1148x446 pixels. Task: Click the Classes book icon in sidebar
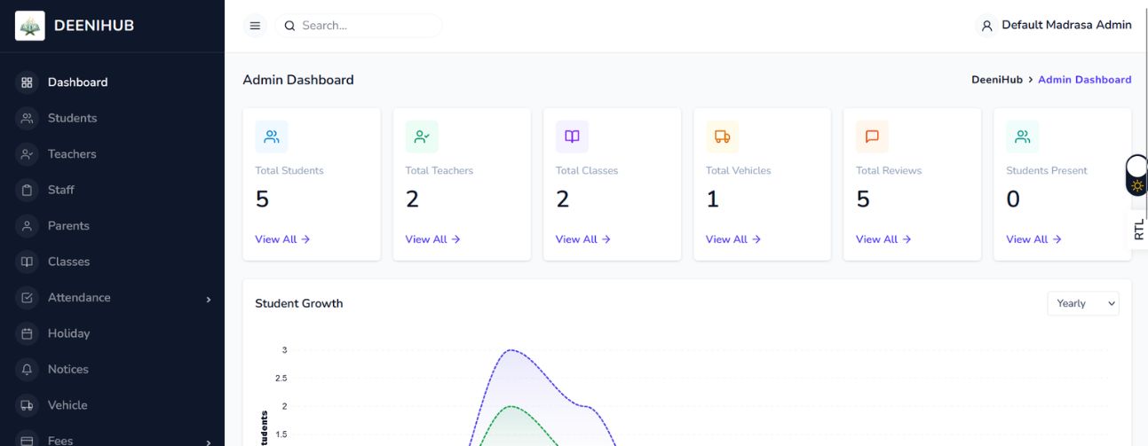(27, 262)
